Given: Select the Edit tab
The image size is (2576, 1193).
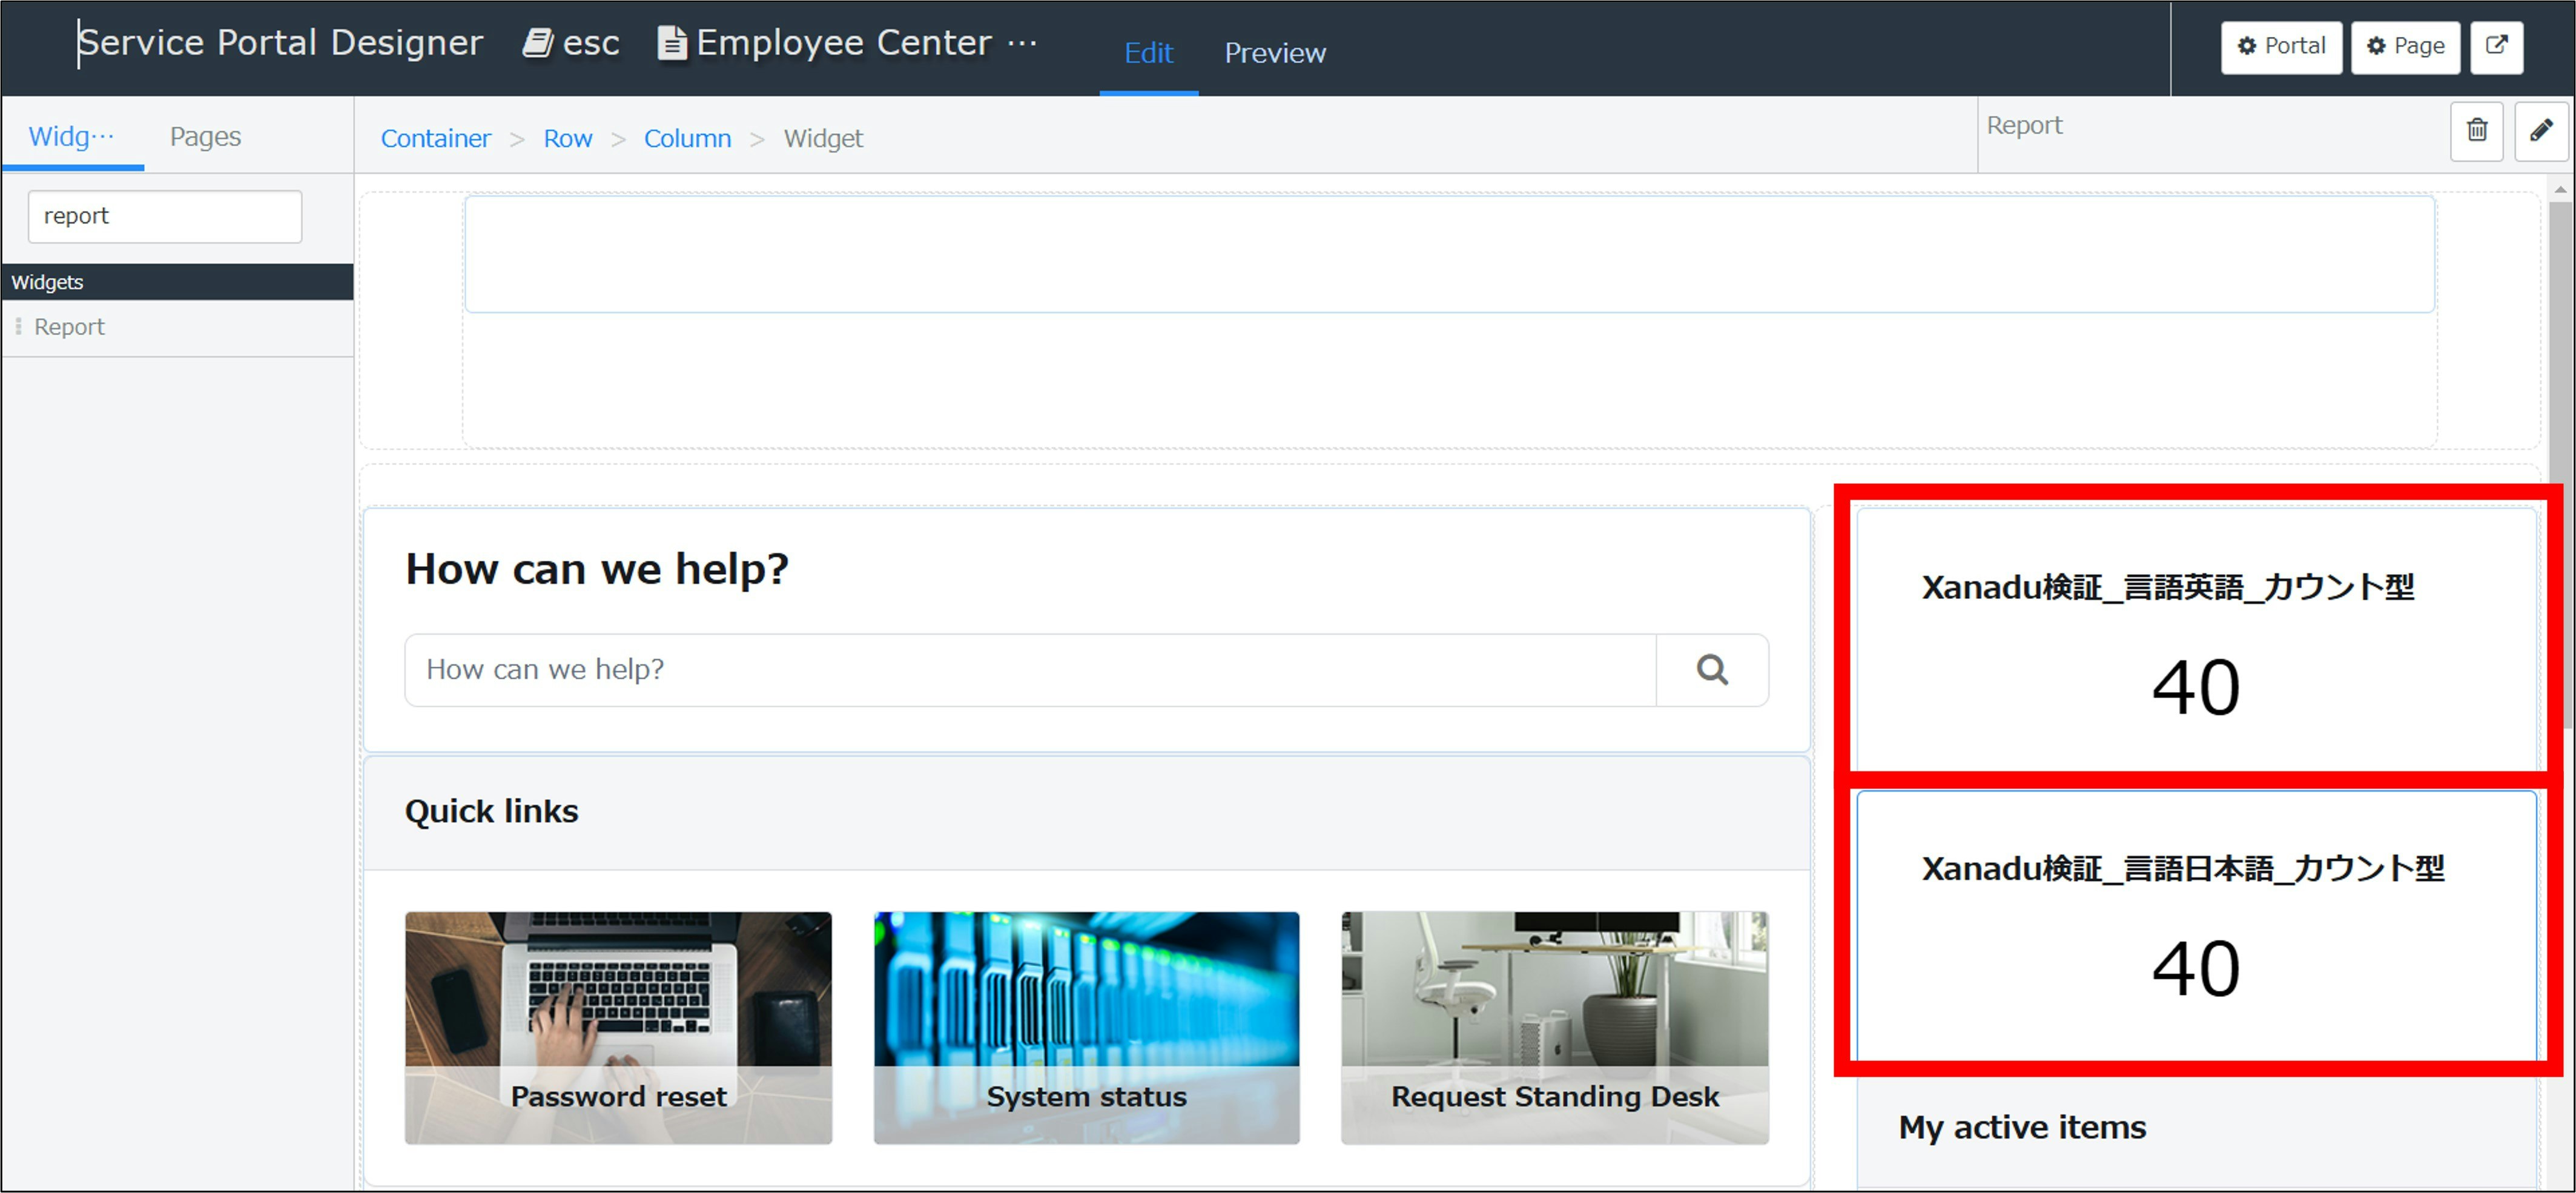Looking at the screenshot, I should click(x=1148, y=53).
